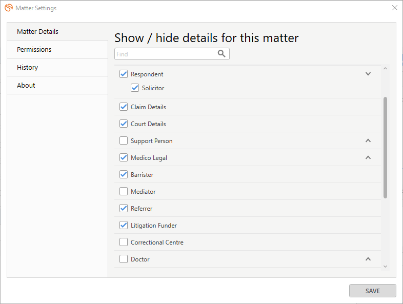The width and height of the screenshot is (403, 304).
Task: Enable the Support Person checkbox
Action: coord(124,140)
